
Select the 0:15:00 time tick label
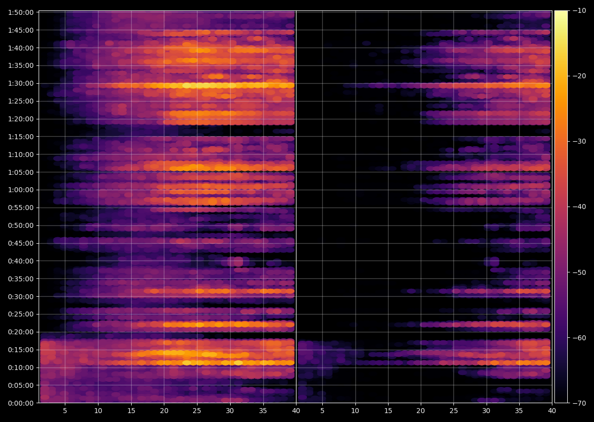21,350
